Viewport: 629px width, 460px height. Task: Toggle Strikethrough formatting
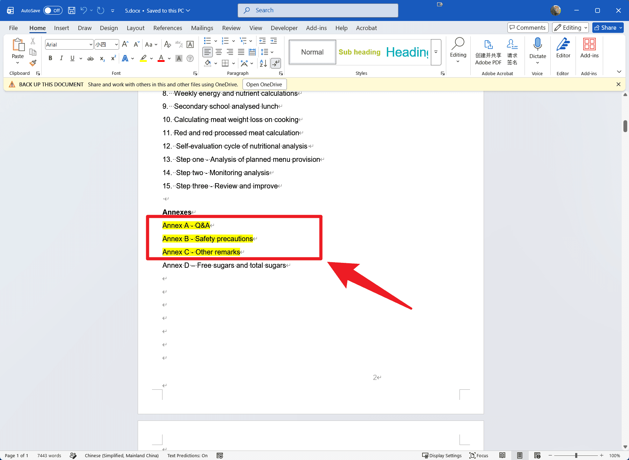91,58
